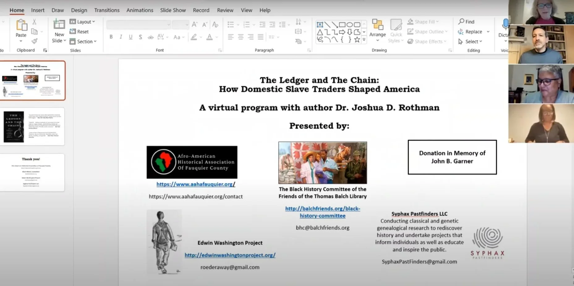The image size is (574, 286).
Task: Click the Clear All Formatting icon
Action: coord(215,24)
